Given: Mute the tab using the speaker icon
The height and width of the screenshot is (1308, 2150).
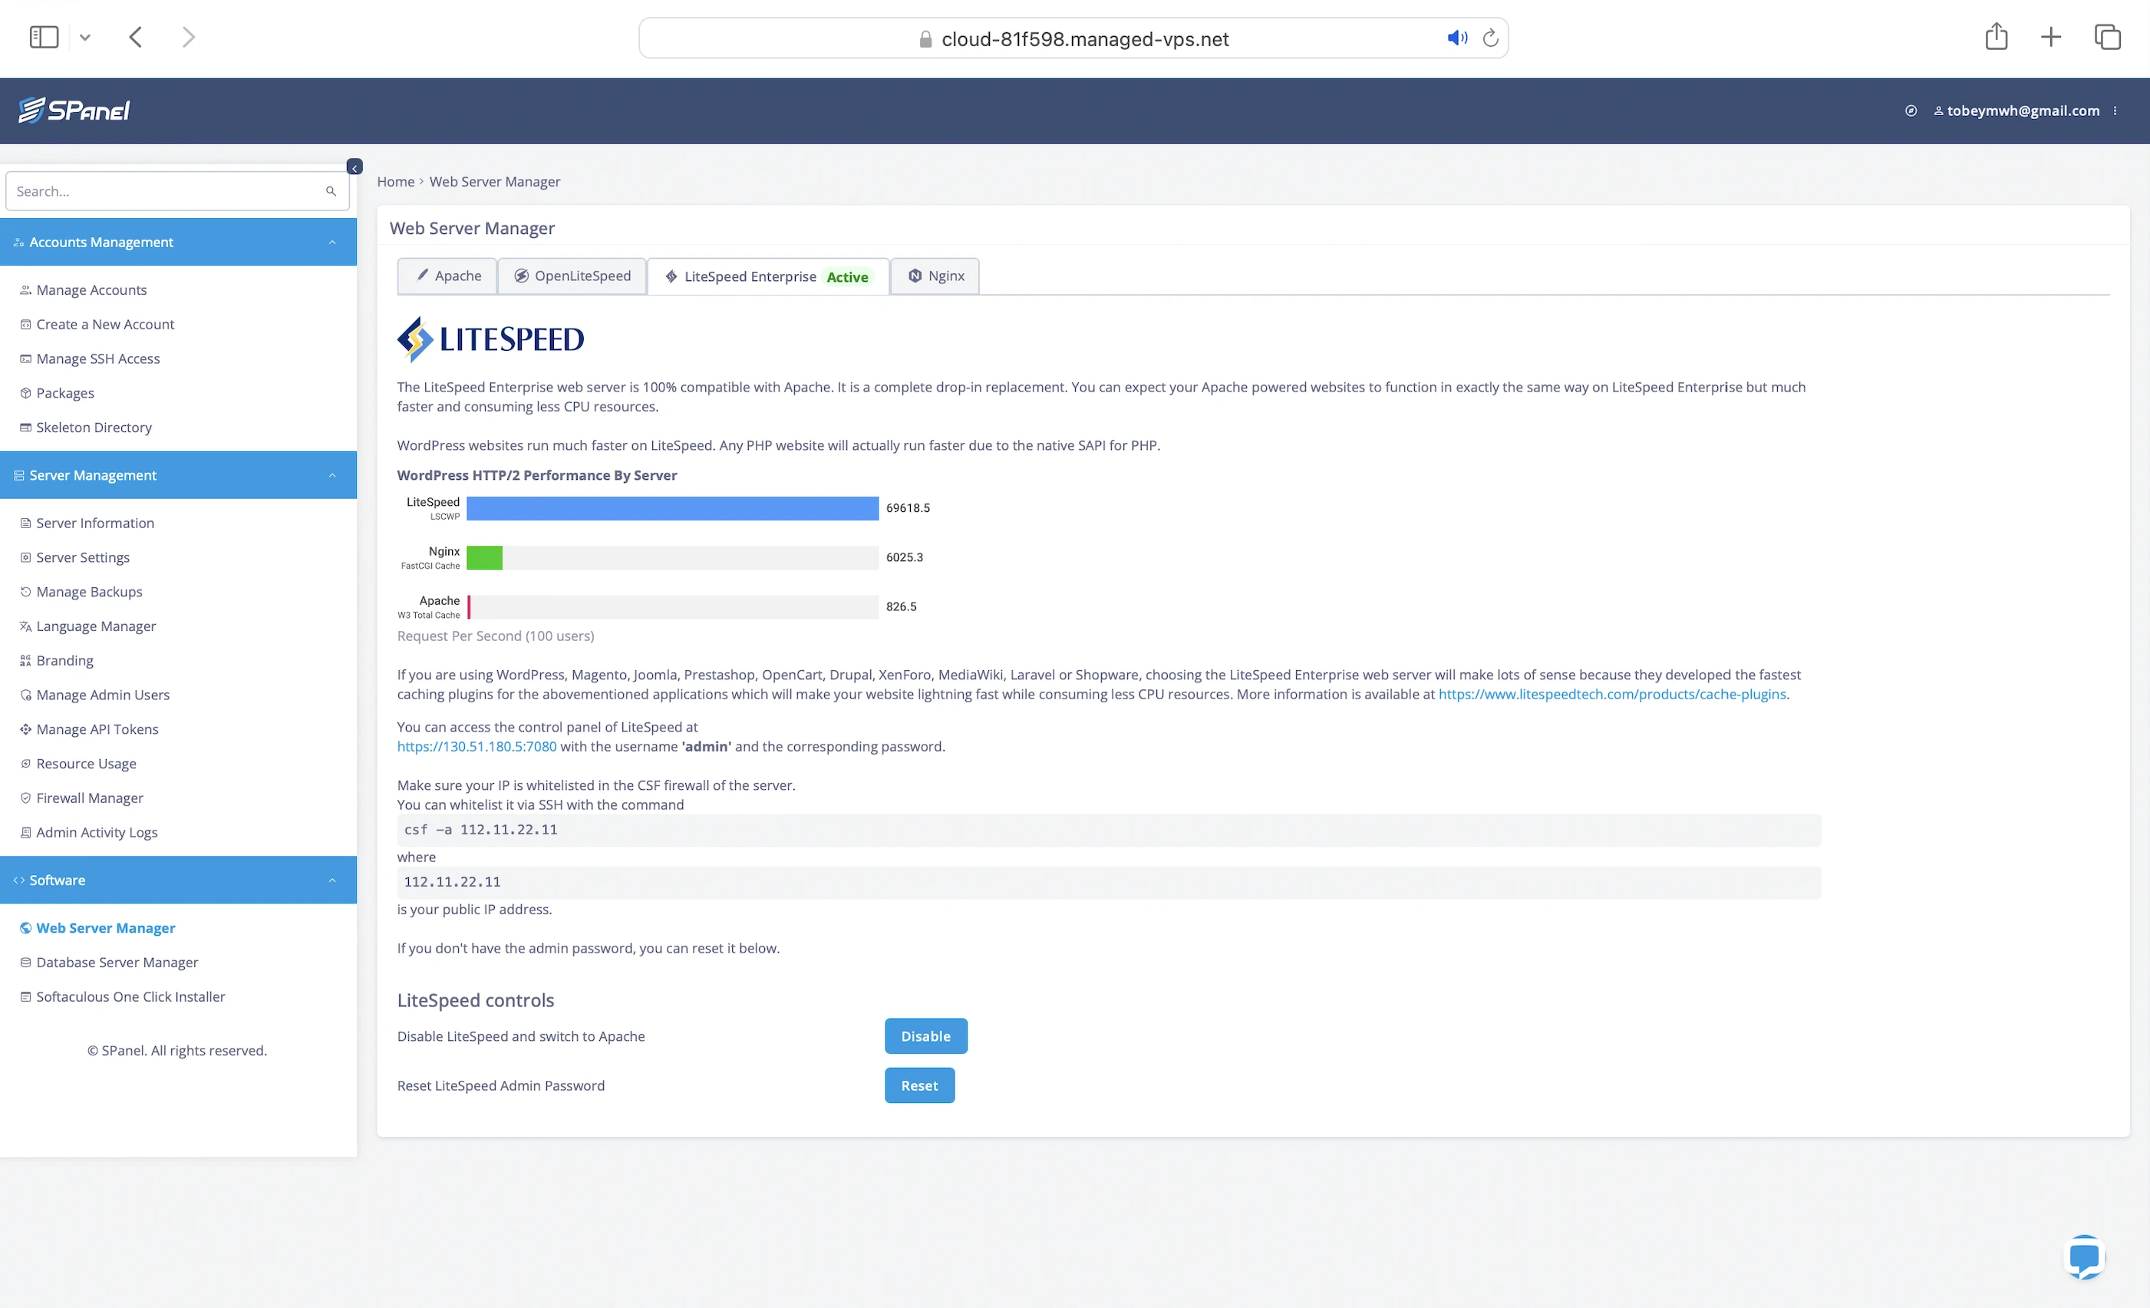Looking at the screenshot, I should point(1456,38).
